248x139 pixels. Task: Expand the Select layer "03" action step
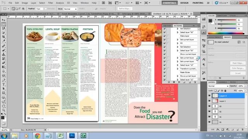pos(177,51)
